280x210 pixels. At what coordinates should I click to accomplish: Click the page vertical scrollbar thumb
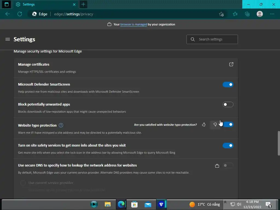(x=279, y=143)
